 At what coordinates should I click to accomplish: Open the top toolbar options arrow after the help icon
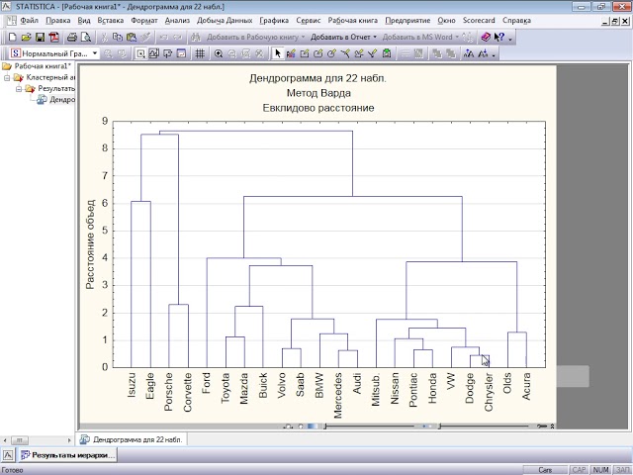click(510, 39)
